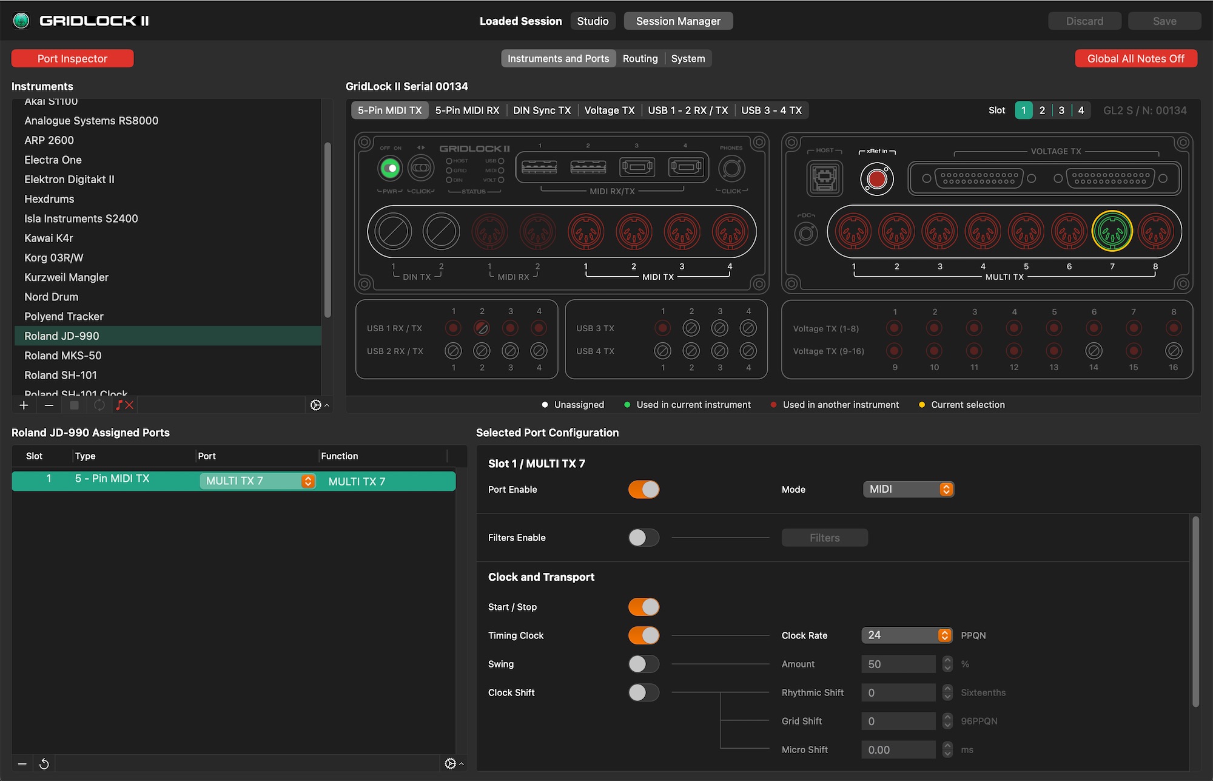Click the green power switch on device
Image resolution: width=1213 pixels, height=781 pixels.
pyautogui.click(x=390, y=168)
